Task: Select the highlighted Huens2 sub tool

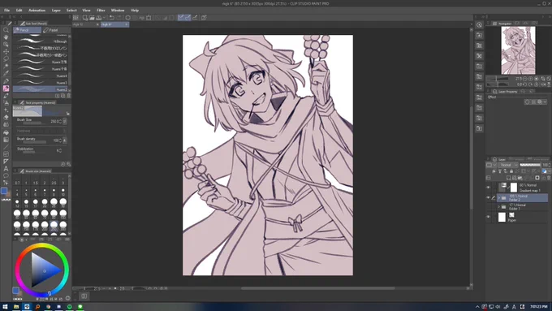Action: pyautogui.click(x=41, y=89)
